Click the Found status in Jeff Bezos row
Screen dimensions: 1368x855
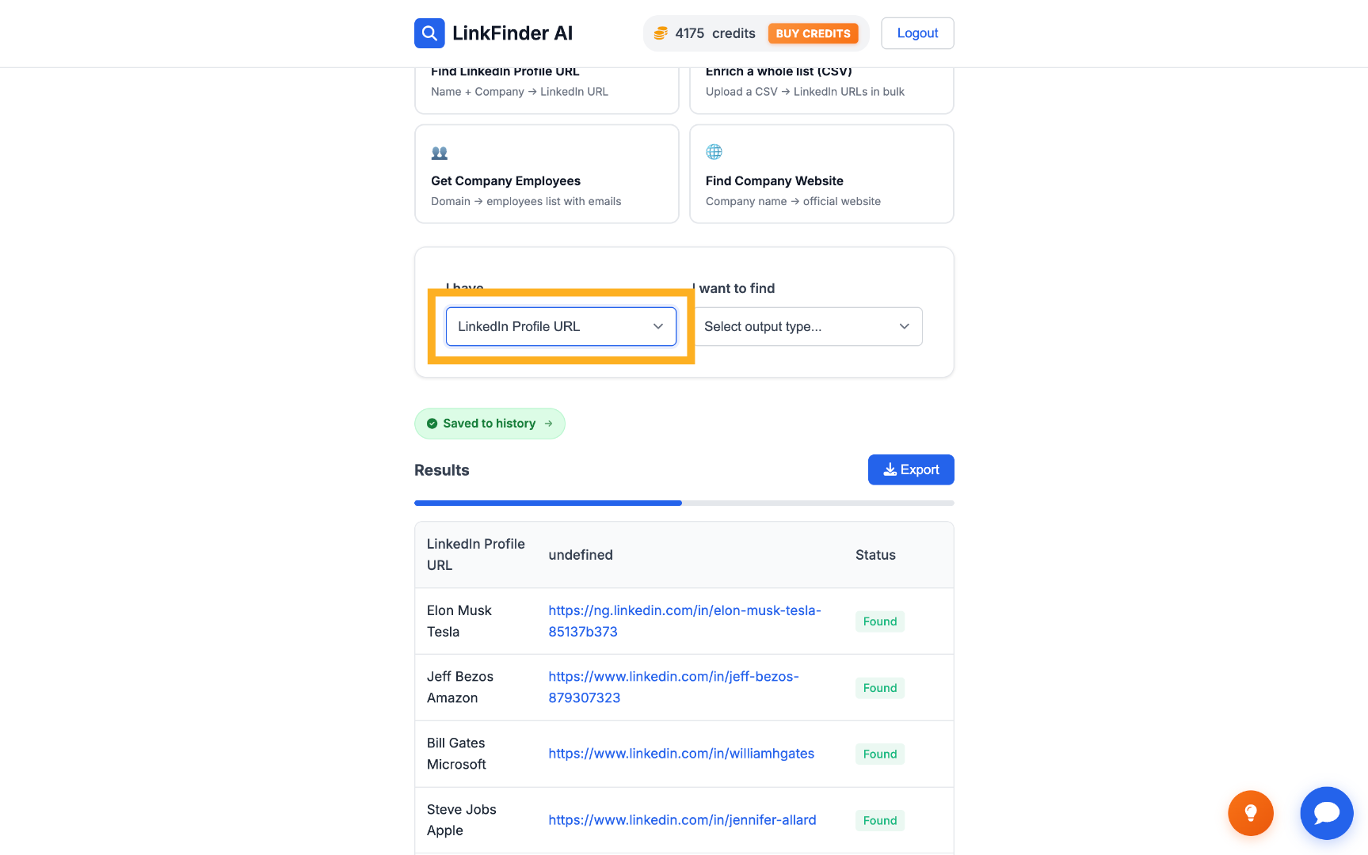point(880,688)
